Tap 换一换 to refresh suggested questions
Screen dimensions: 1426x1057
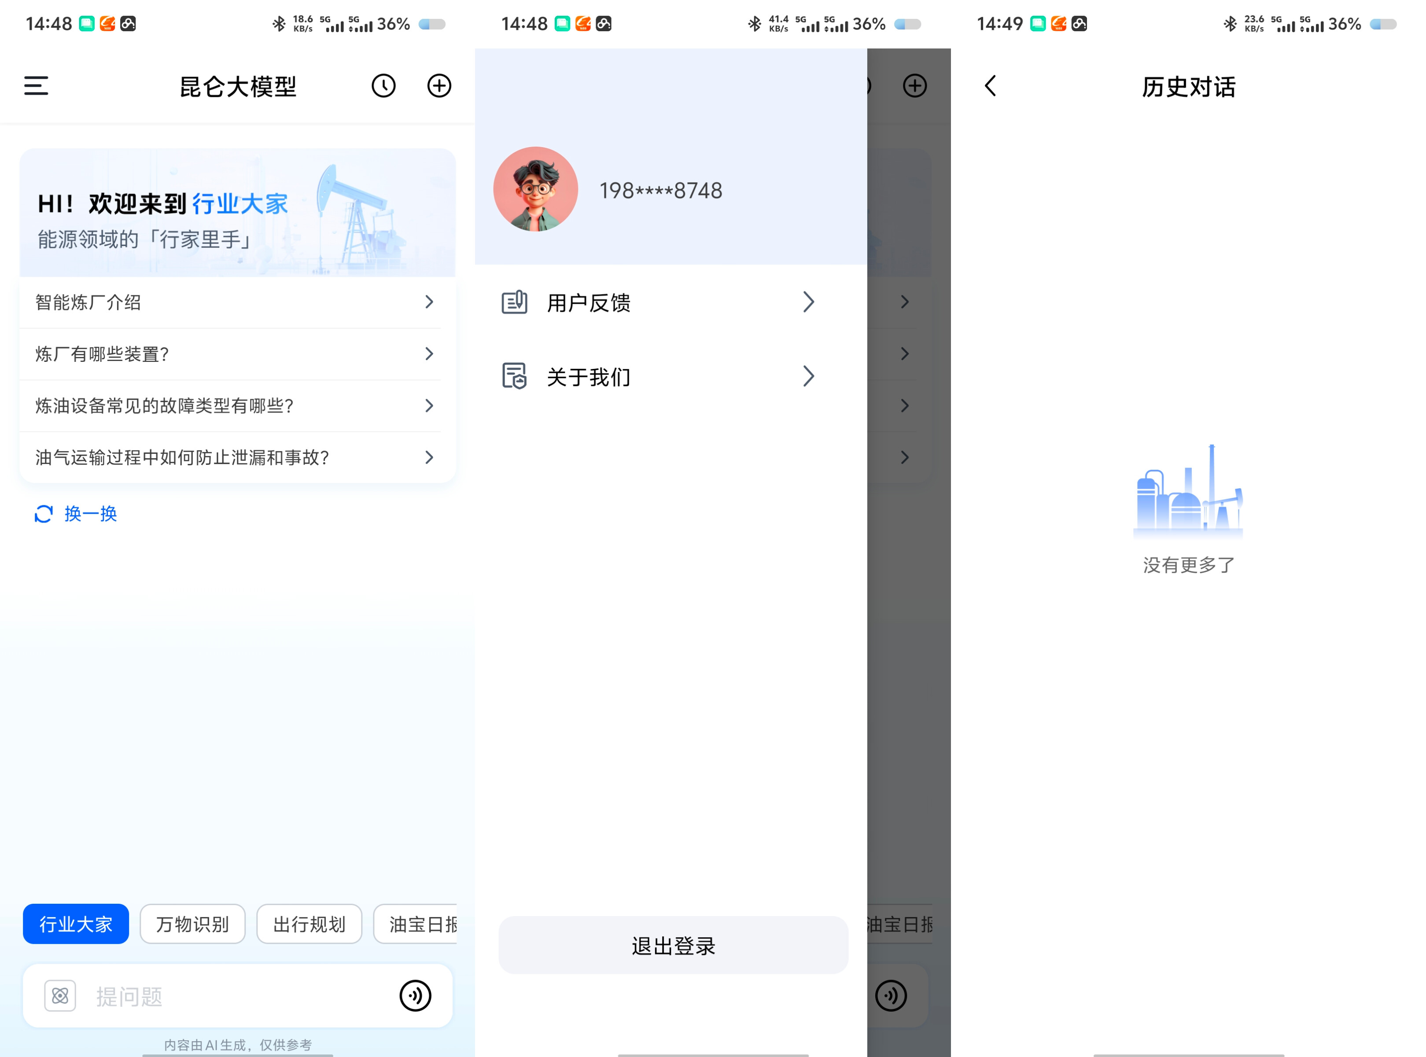point(75,514)
